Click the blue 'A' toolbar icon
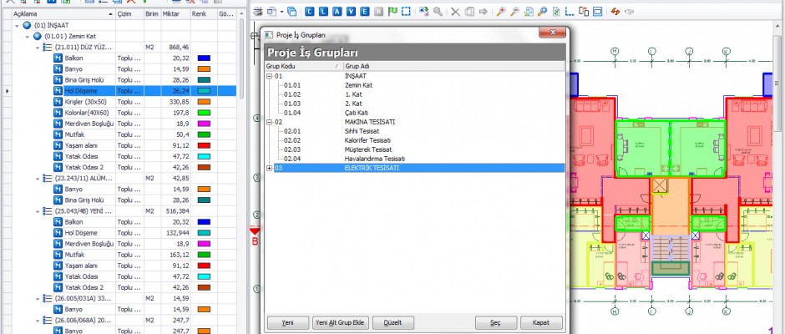Image resolution: width=785 pixels, height=334 pixels. pos(337,12)
